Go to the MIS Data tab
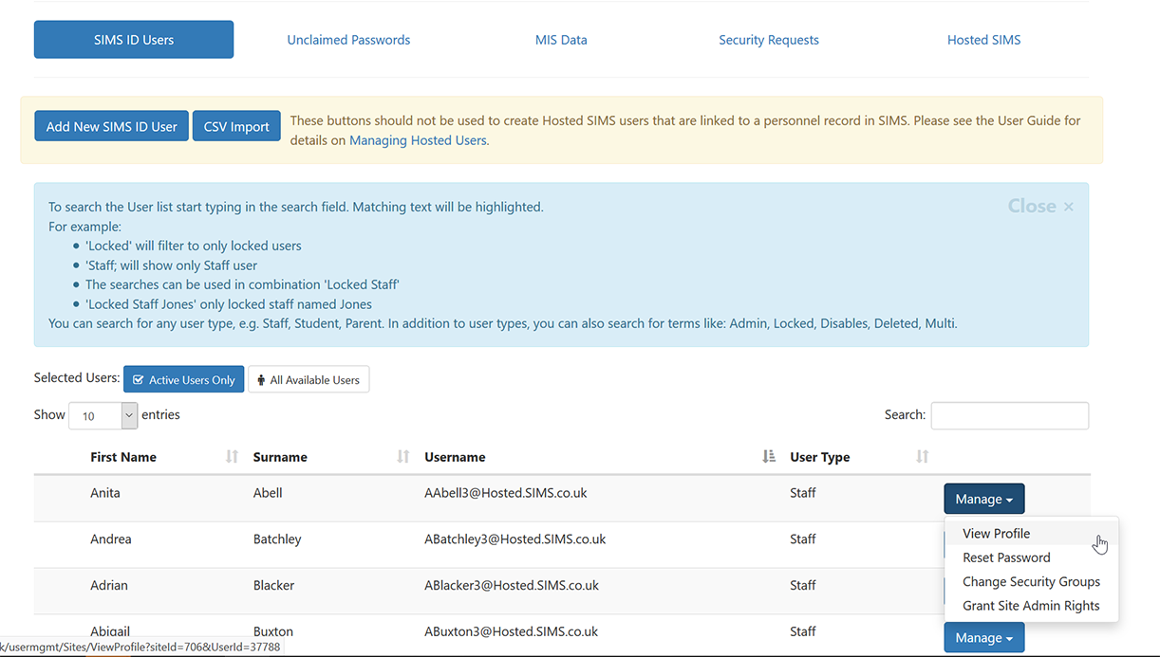This screenshot has width=1160, height=657. 561,40
